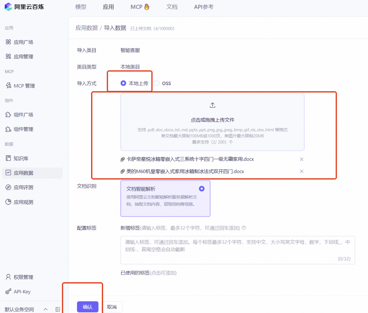Image resolution: width=368 pixels, height=313 pixels.
Task: Click the 权限管理 user icon
Action: click(x=8, y=277)
